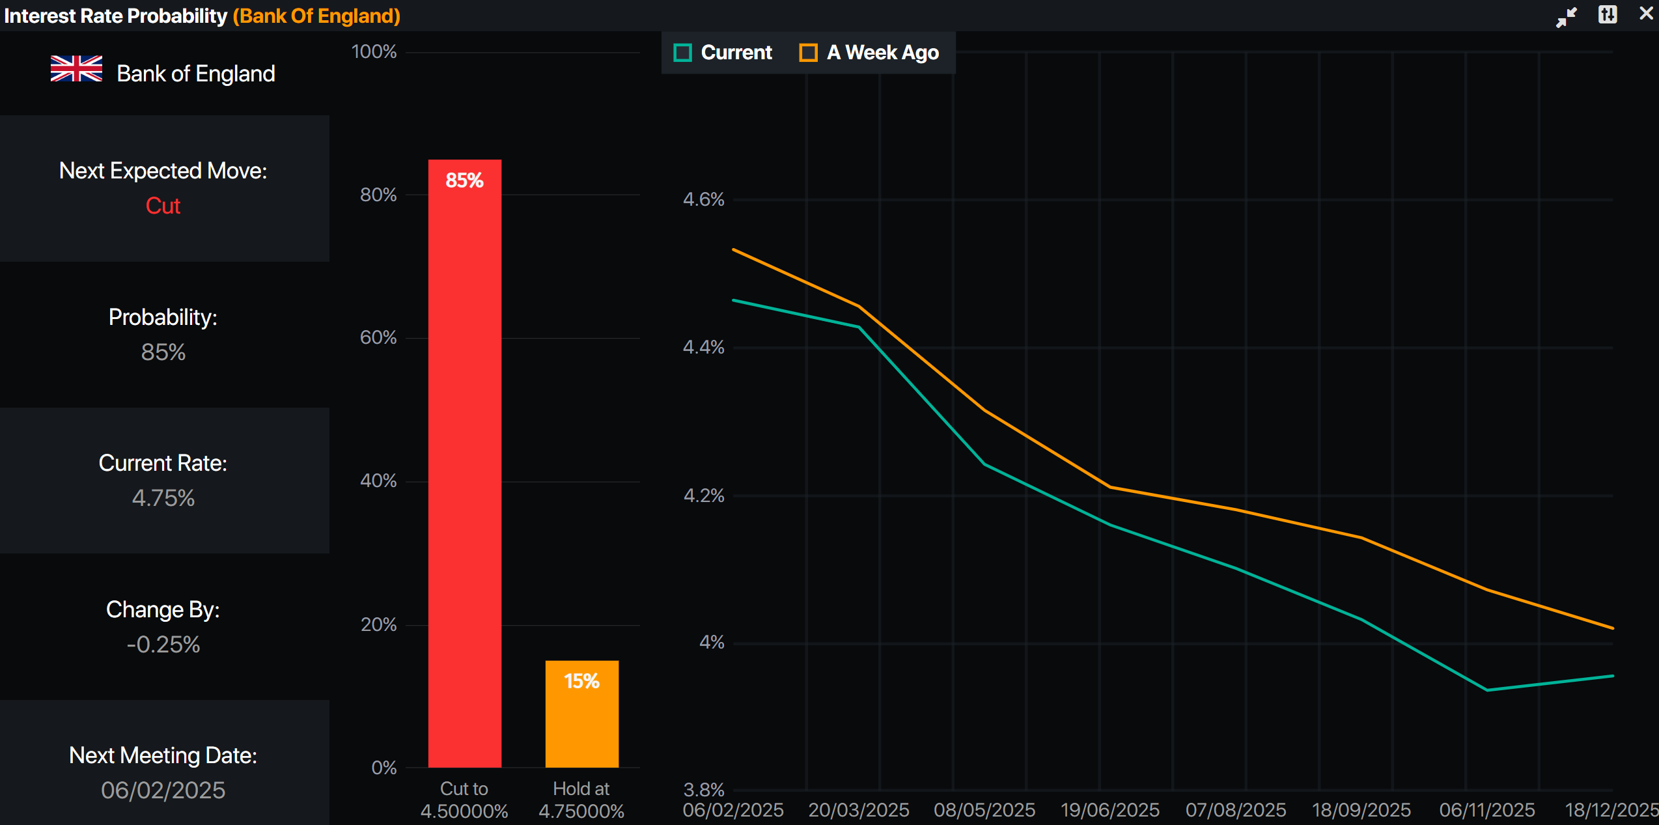Click the collapse/shrink widget arrows icon
This screenshot has width=1659, height=825.
1566,17
